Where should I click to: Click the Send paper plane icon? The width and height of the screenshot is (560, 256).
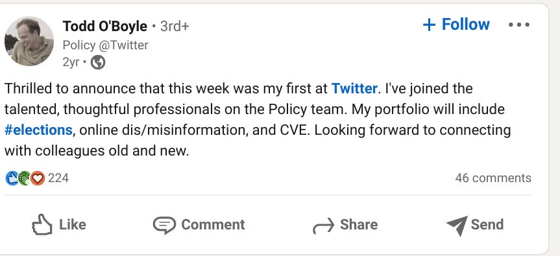tap(457, 226)
